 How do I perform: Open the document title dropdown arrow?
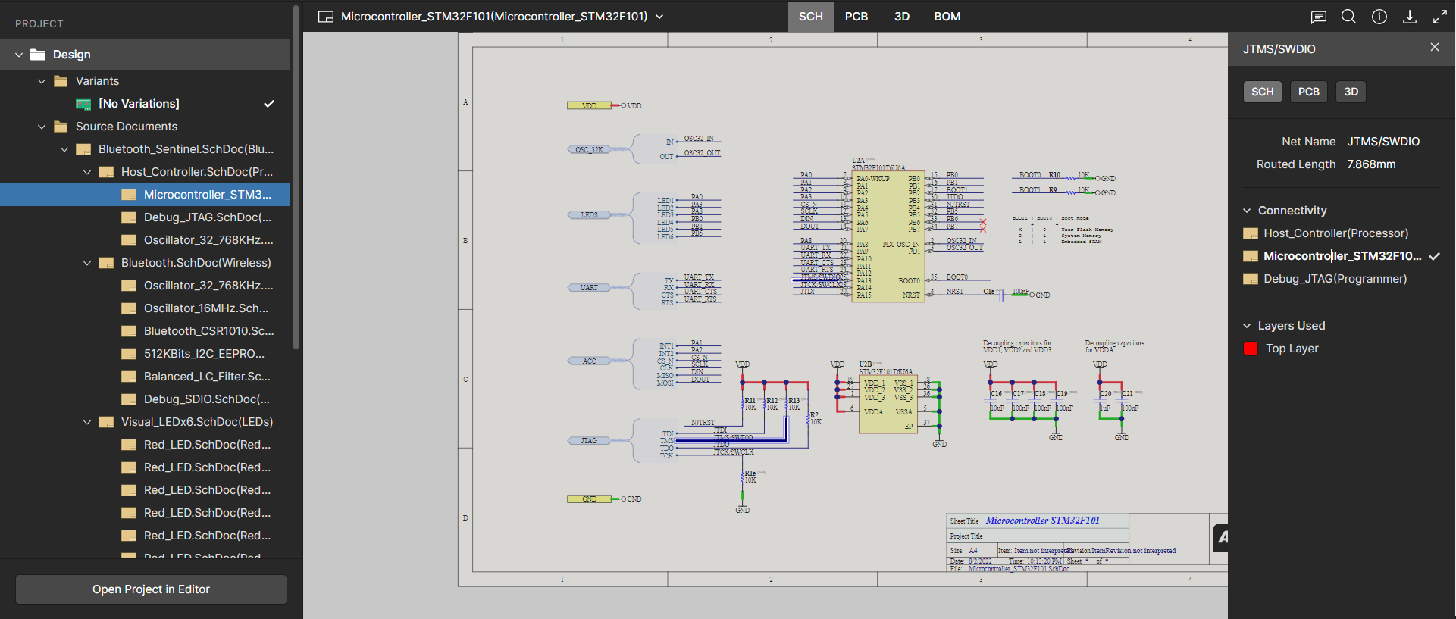coord(659,17)
